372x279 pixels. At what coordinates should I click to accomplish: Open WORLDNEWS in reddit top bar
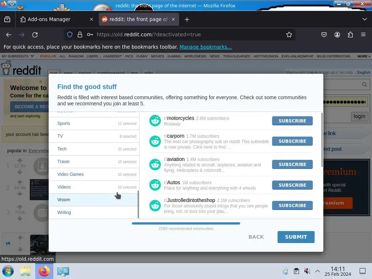click(x=195, y=56)
